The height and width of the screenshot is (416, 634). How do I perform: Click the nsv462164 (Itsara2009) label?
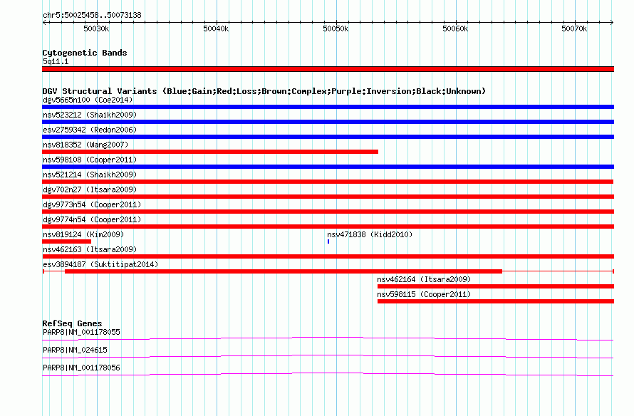click(x=424, y=279)
